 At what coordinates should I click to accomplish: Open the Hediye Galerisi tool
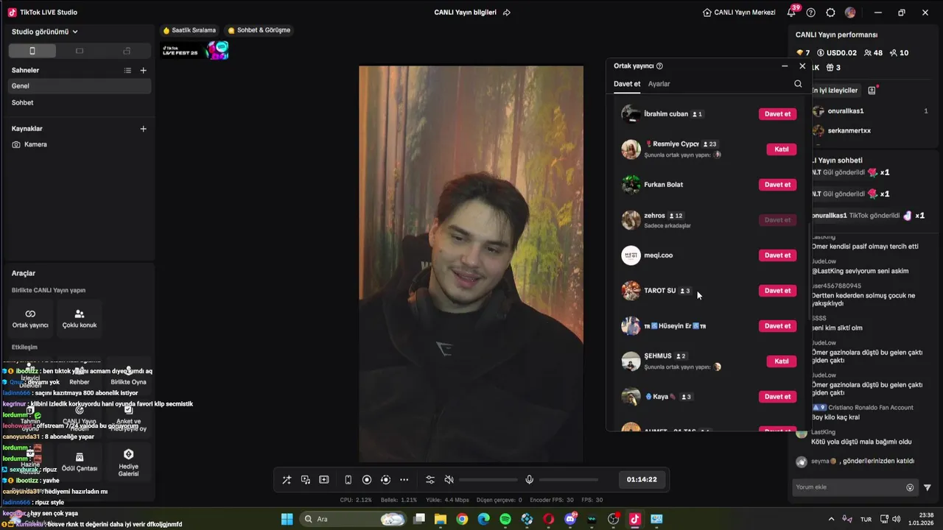tap(128, 462)
